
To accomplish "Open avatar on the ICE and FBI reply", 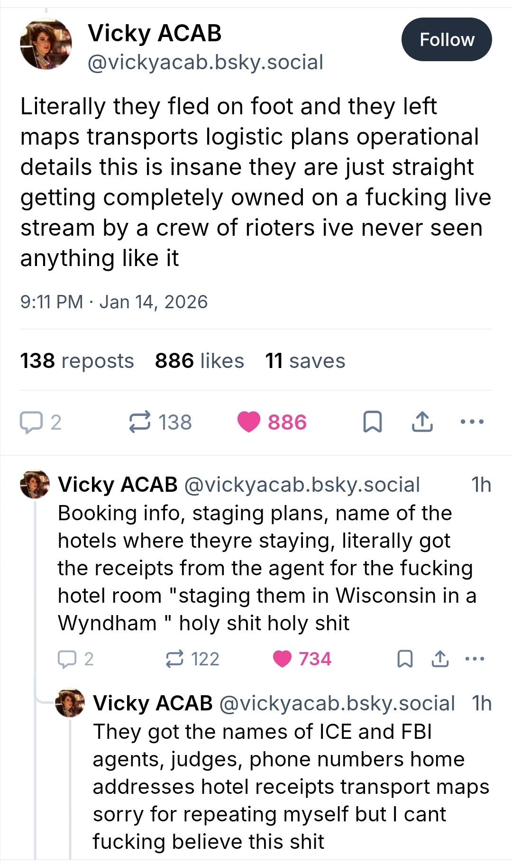I will [x=70, y=703].
